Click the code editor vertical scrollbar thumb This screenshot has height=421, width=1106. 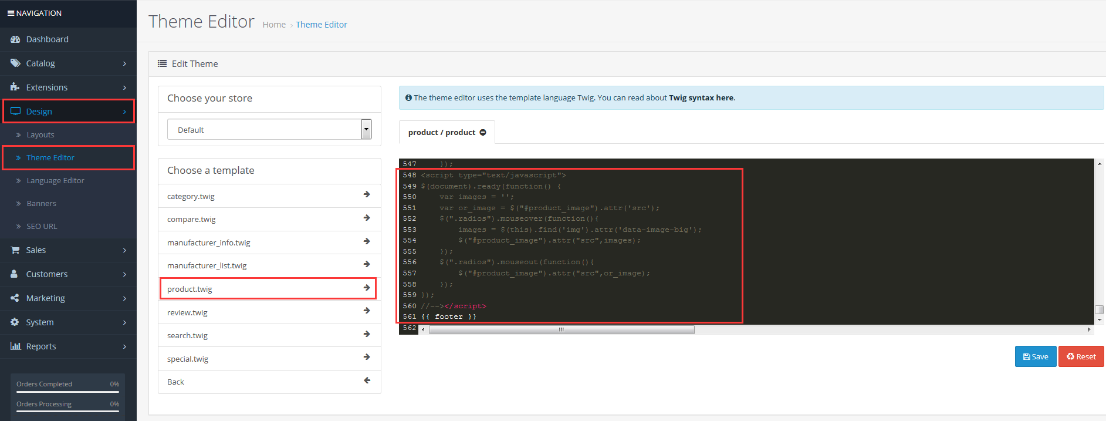coord(1100,309)
